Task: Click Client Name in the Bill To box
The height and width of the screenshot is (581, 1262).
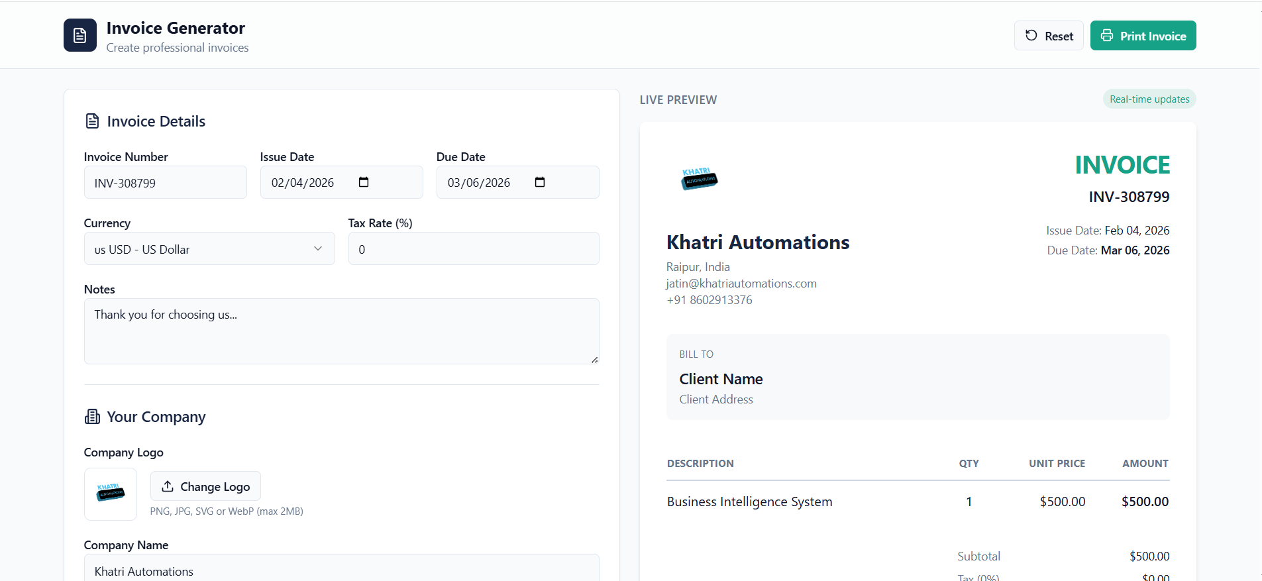Action: tap(721, 379)
